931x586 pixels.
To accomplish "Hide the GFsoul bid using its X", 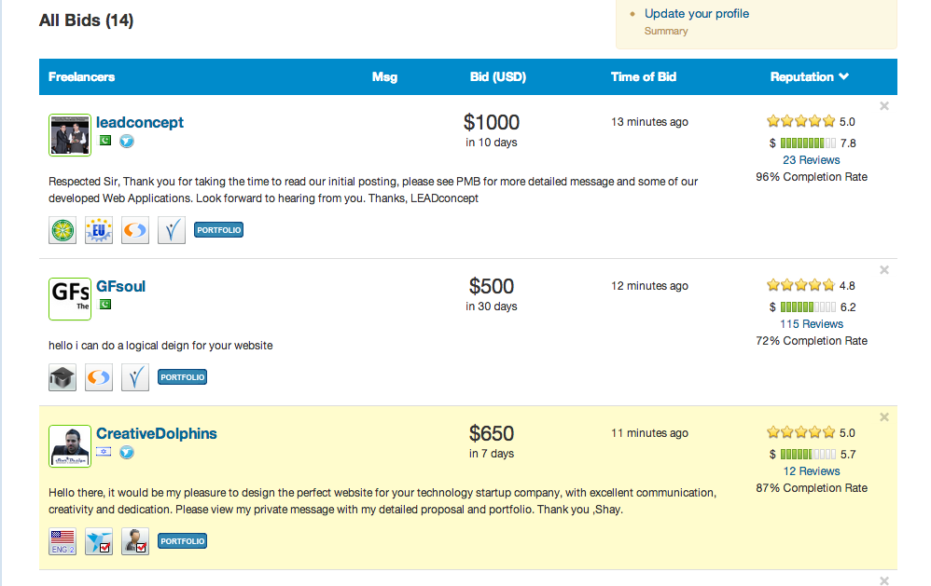I will click(884, 270).
